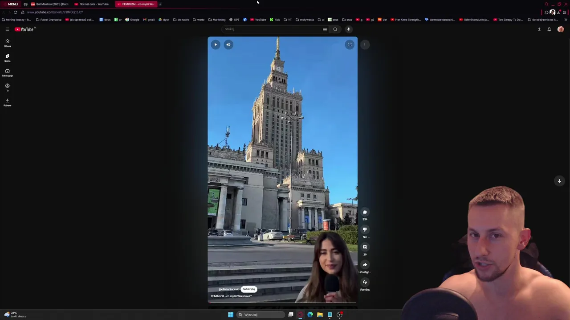570x320 pixels.
Task: Open the @oliwianincevic channel
Action: click(x=228, y=289)
